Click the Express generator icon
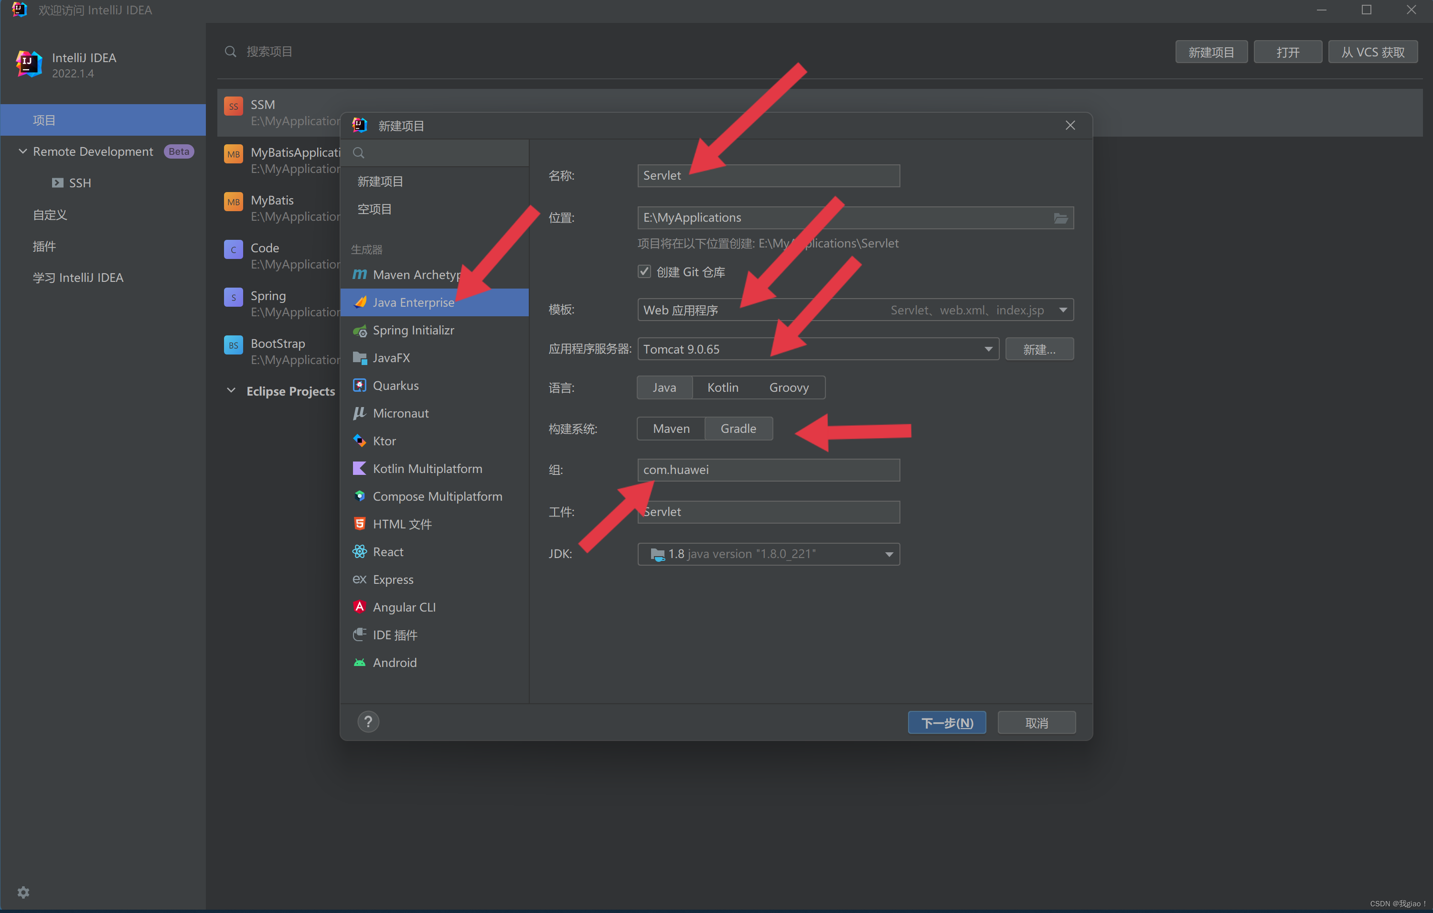Viewport: 1433px width, 913px height. pos(359,579)
